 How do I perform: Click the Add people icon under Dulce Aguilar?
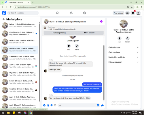(x=69, y=46)
